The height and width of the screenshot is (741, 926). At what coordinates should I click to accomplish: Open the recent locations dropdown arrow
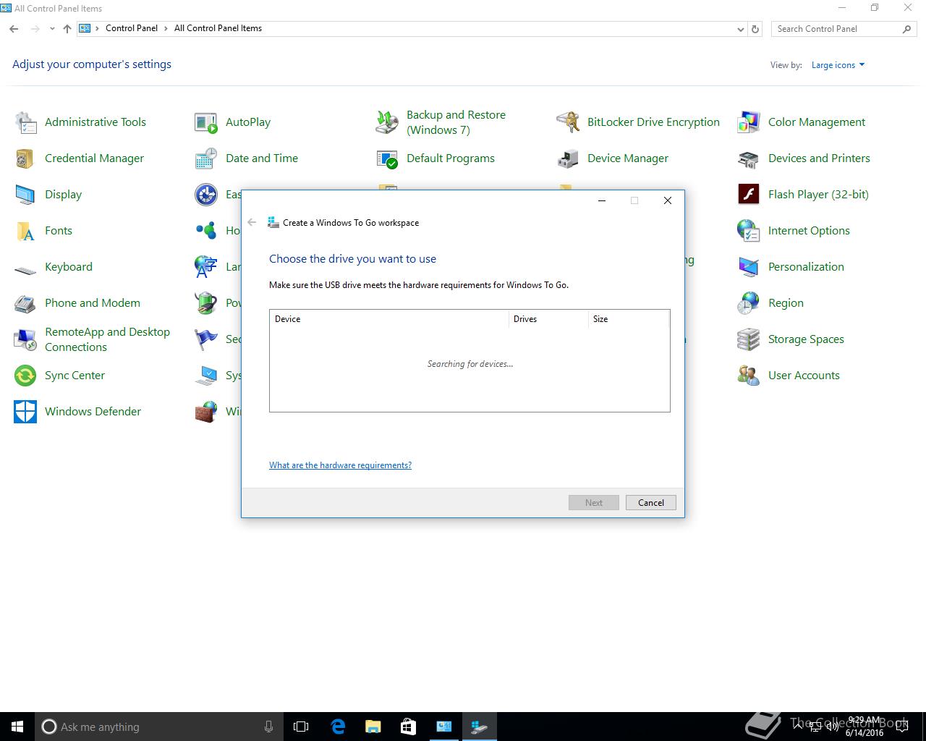coord(52,29)
